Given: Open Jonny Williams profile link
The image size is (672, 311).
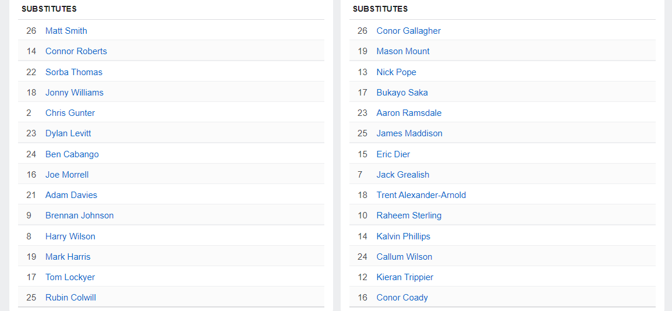Looking at the screenshot, I should (x=74, y=93).
